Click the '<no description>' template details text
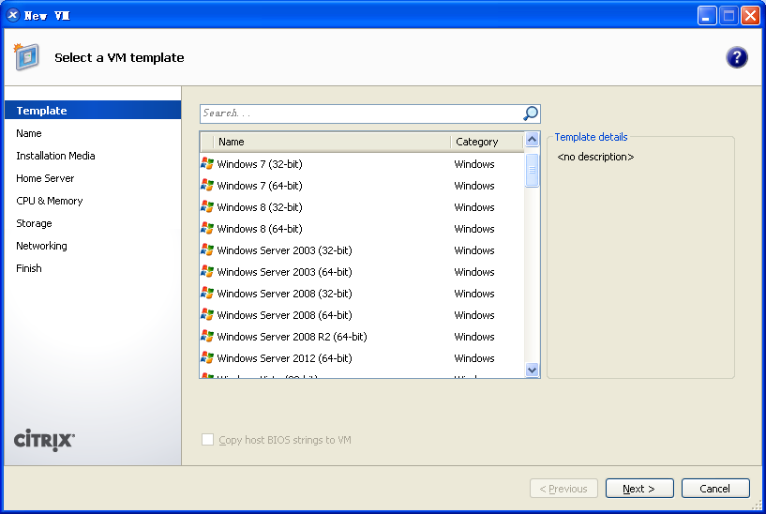Screen dimensions: 766x514 [x=595, y=157]
